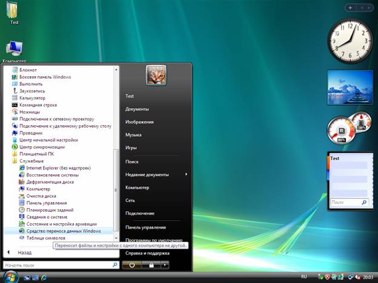The width and height of the screenshot is (378, 283).
Task: Open the Блокнот program icon
Action: click(x=15, y=70)
